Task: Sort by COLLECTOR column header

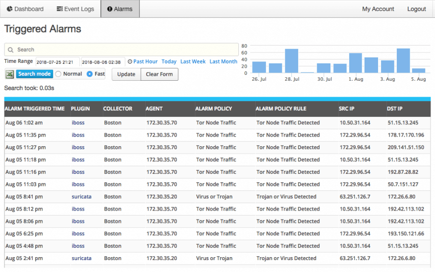Action: (x=117, y=109)
